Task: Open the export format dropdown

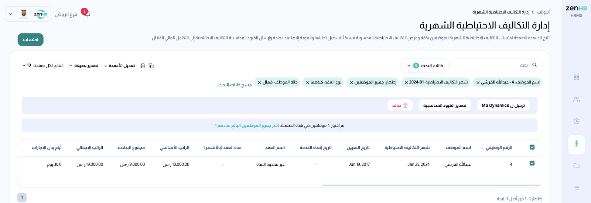Action: pyautogui.click(x=84, y=65)
